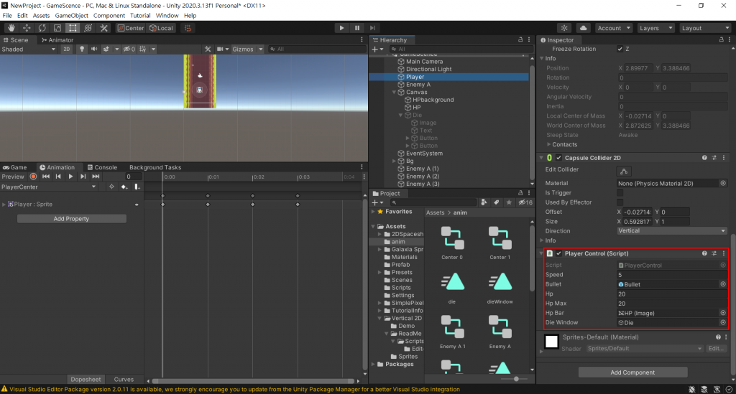Open Collab/services sun icon
The height and width of the screenshot is (394, 736).
(564, 28)
